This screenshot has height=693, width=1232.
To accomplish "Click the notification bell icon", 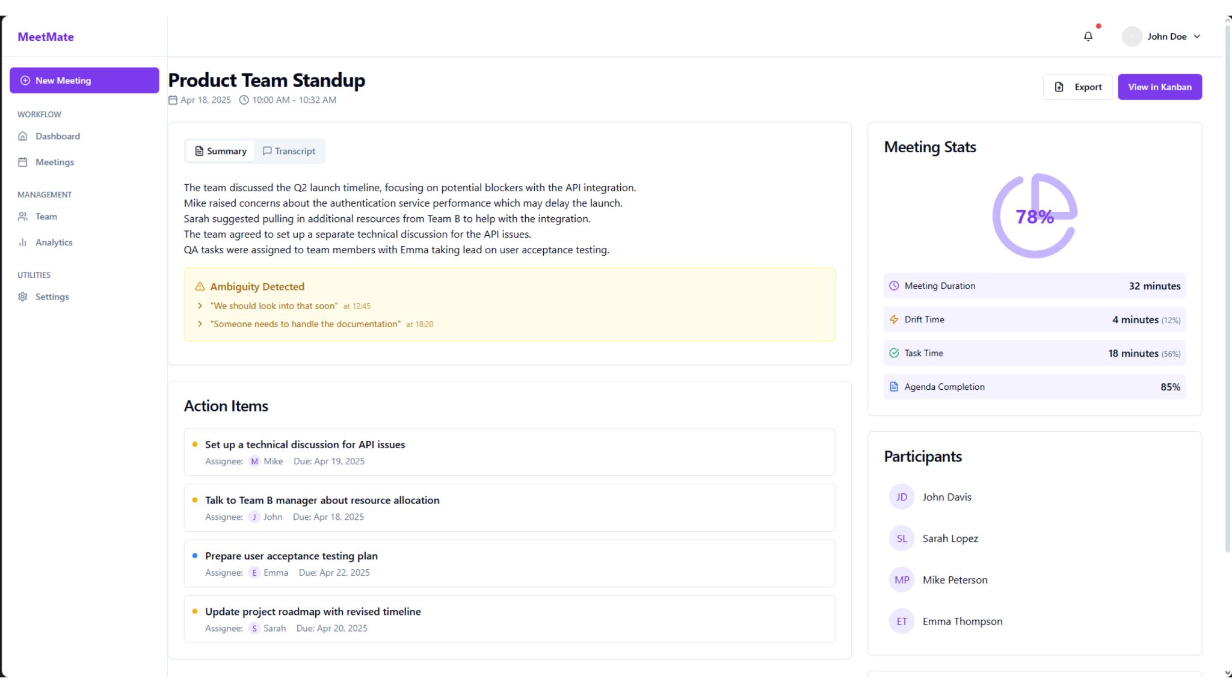I will 1088,37.
